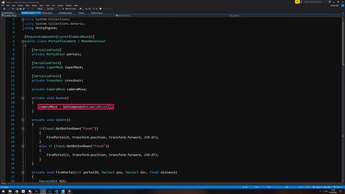Viewport: 345px width, 194px height.
Task: Click the text 'private LayerMask layerMask;'
Action: (58, 67)
